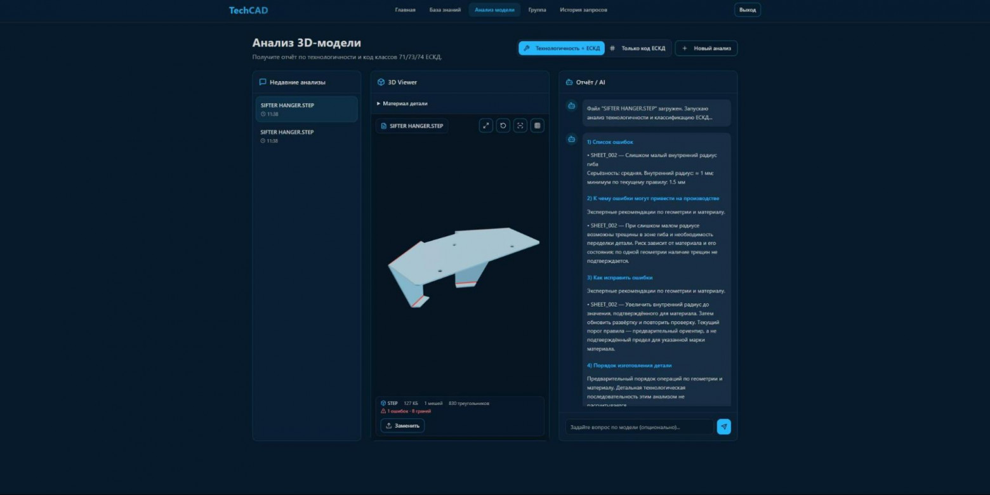Open the База знаний section
The width and height of the screenshot is (990, 495).
point(445,10)
